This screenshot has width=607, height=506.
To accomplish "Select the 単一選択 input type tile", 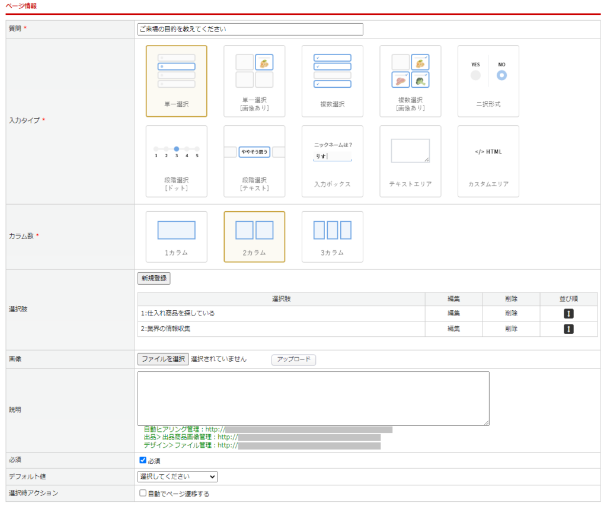I will coord(176,81).
